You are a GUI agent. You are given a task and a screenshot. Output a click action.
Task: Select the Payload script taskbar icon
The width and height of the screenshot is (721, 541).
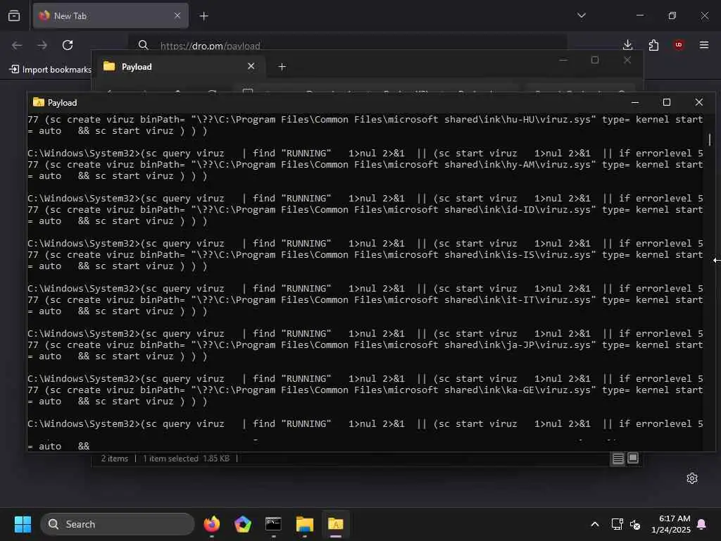pos(336,524)
